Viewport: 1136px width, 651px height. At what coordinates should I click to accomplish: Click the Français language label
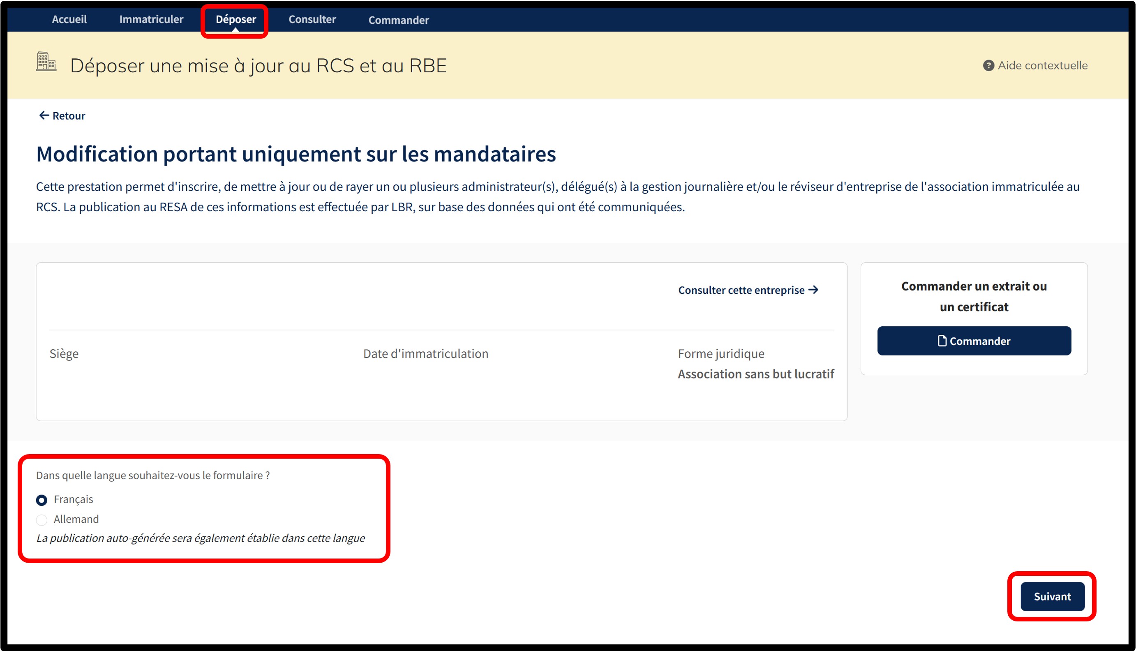[73, 499]
